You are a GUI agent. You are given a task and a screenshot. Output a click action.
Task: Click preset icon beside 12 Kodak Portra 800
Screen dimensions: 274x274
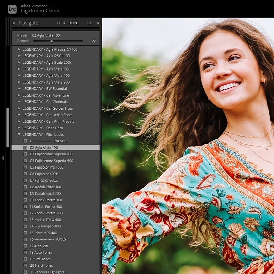[x=25, y=213]
